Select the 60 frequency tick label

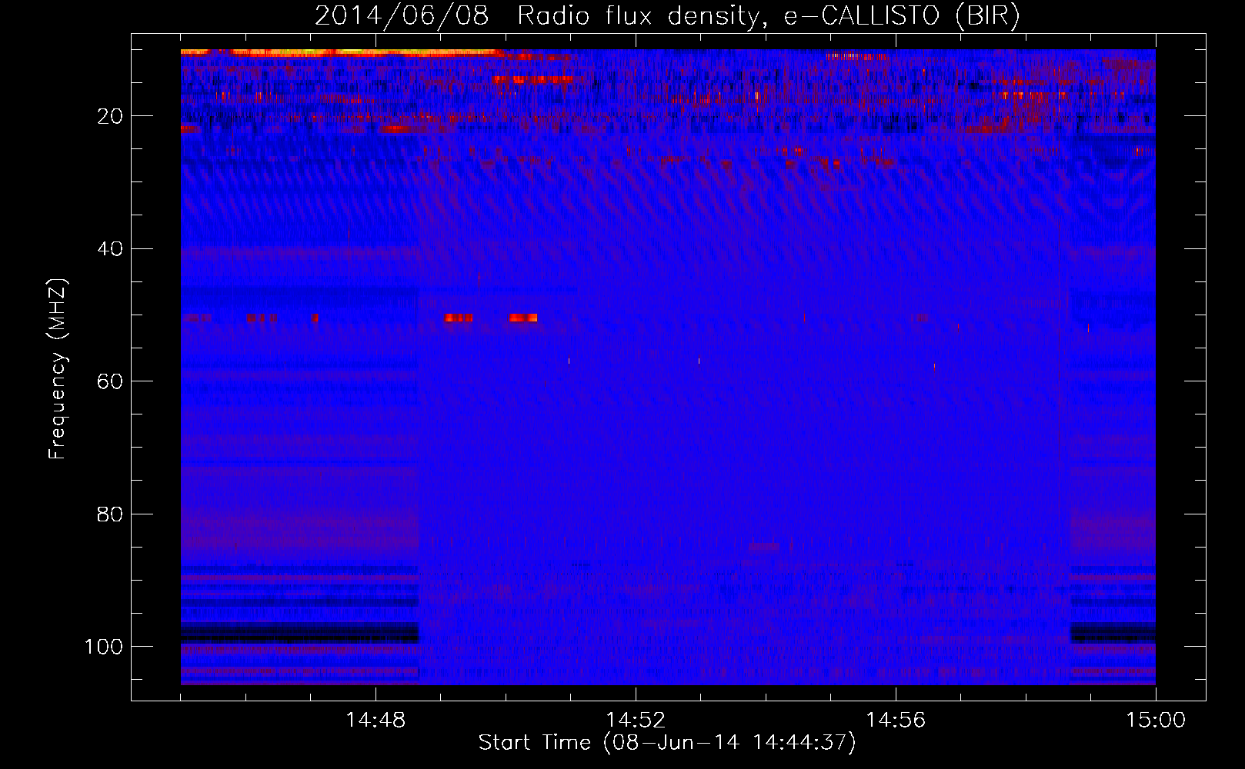(x=110, y=381)
